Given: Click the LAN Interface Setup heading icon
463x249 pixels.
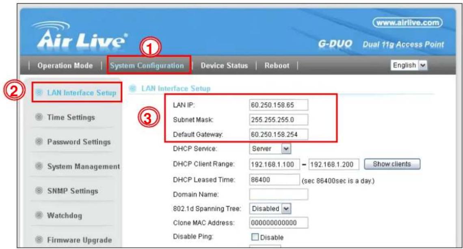Looking at the screenshot, I should point(133,88).
